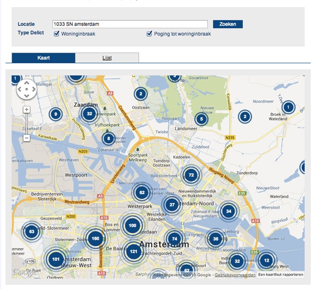The height and width of the screenshot is (289, 313).
Task: Click the cluster marker labeled 27
Action: point(172,205)
